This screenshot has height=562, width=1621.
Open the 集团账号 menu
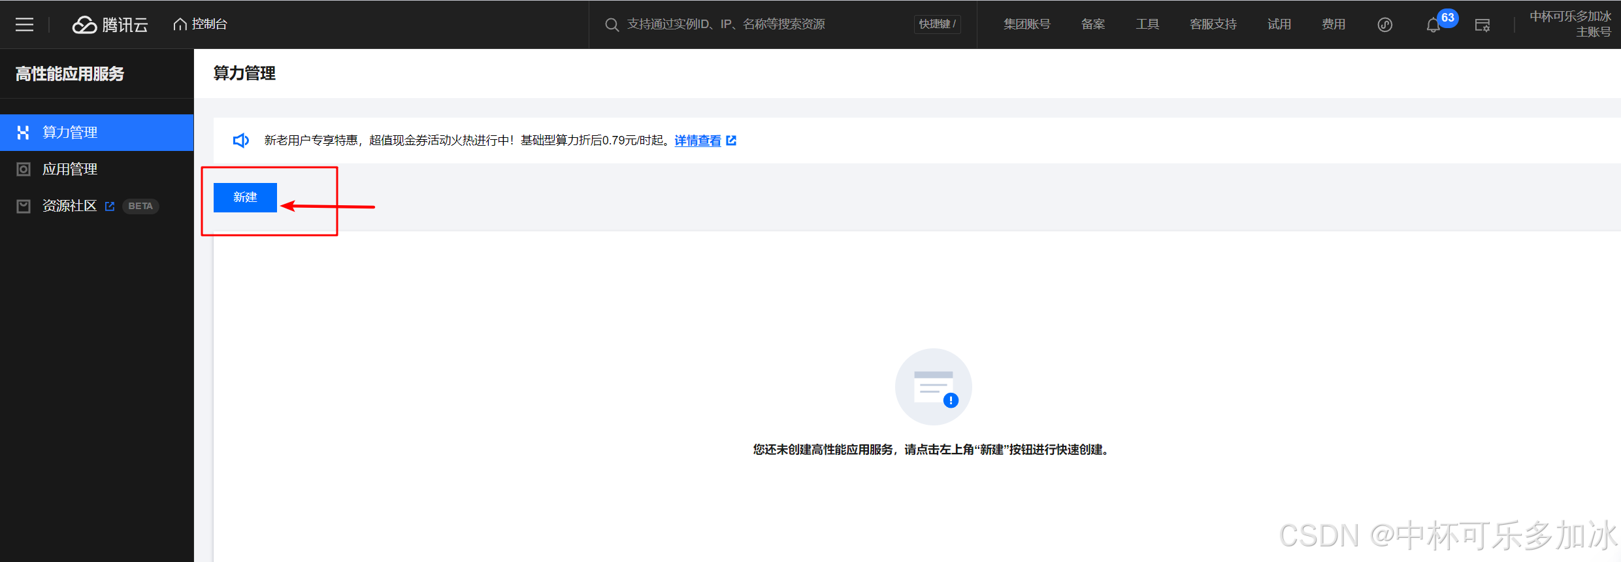(1026, 24)
